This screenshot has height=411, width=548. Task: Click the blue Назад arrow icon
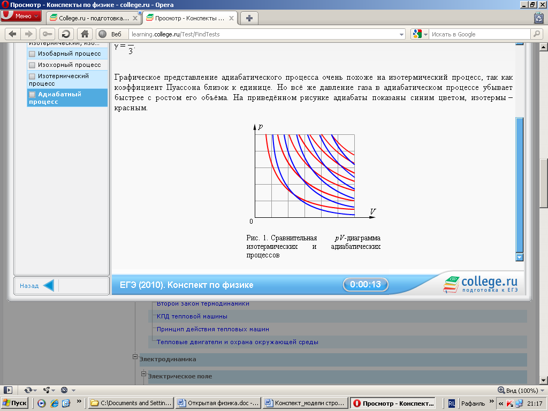49,285
